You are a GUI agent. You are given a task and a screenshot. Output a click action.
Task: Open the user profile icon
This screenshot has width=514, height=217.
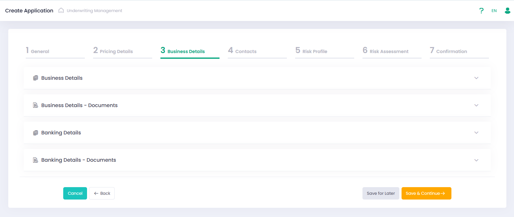(x=507, y=11)
